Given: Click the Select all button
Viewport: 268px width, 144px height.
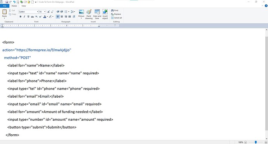Looking at the screenshot, I should click(x=117, y=18).
